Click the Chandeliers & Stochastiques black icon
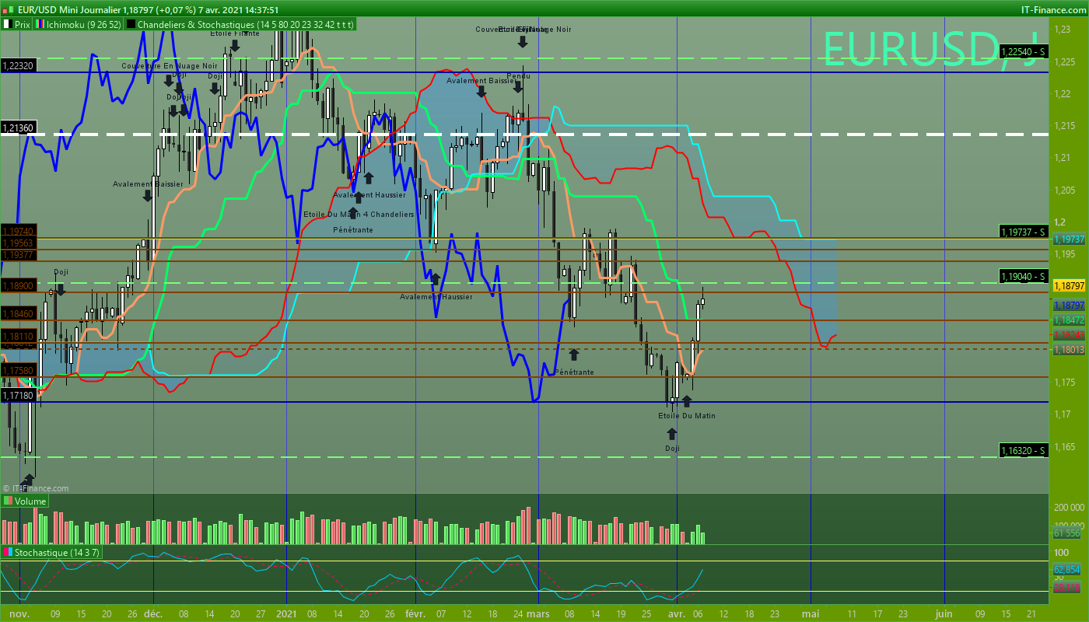Screen dimensions: 1089x622 pos(131,24)
